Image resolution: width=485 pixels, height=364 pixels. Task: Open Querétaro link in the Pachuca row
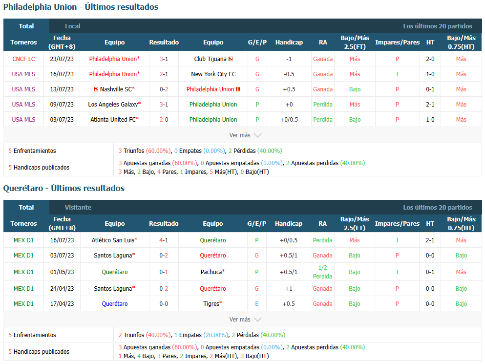pyautogui.click(x=115, y=272)
